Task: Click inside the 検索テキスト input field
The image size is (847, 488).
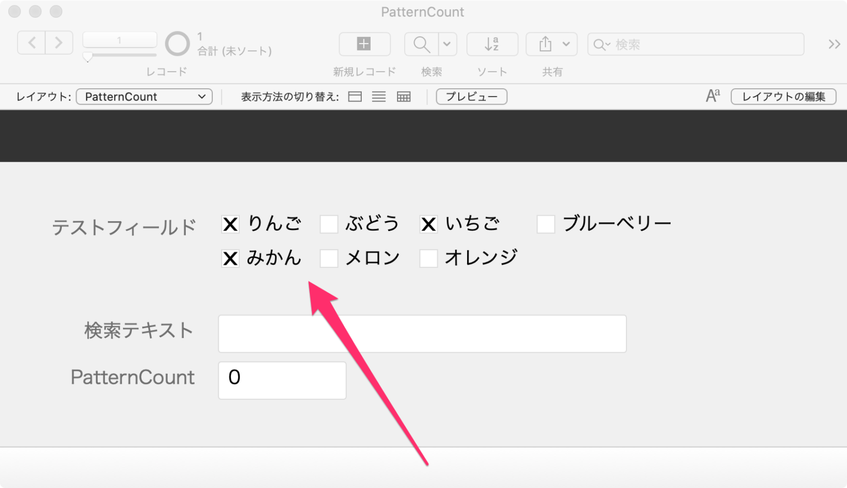Action: pyautogui.click(x=422, y=333)
